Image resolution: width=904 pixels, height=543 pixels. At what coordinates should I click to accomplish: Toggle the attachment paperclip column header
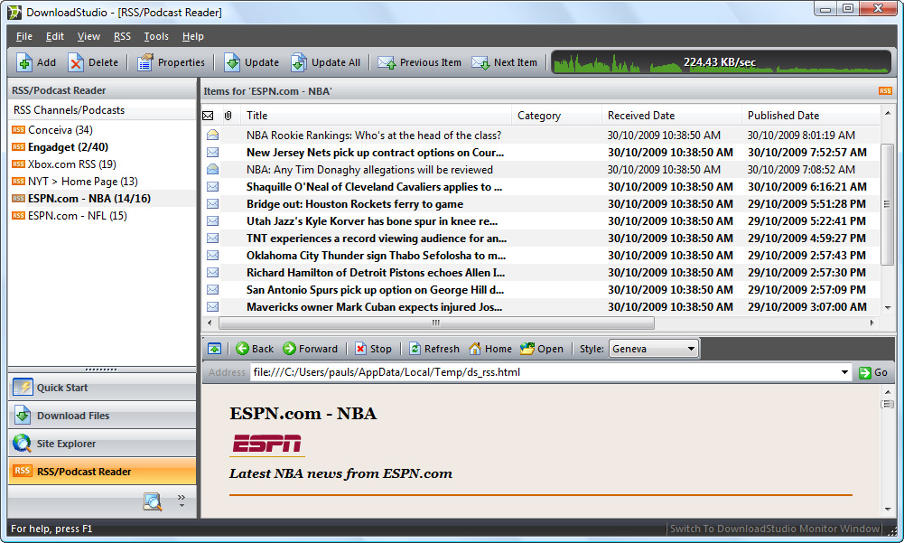click(x=228, y=116)
